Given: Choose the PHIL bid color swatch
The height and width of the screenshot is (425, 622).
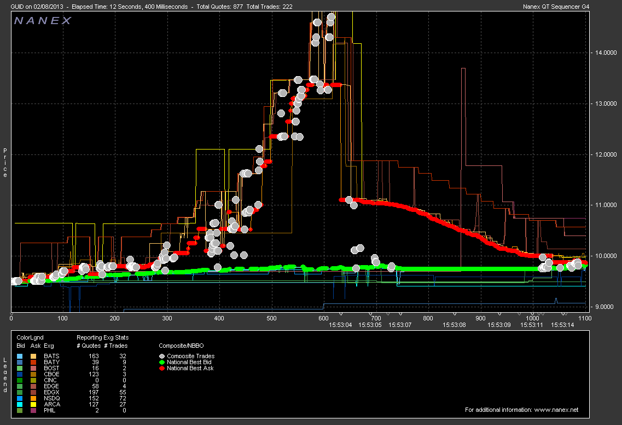Looking at the screenshot, I should pos(20,410).
